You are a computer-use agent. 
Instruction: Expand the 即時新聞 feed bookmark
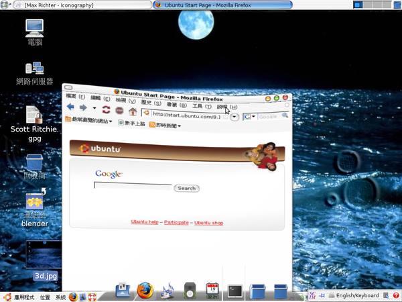pos(165,125)
